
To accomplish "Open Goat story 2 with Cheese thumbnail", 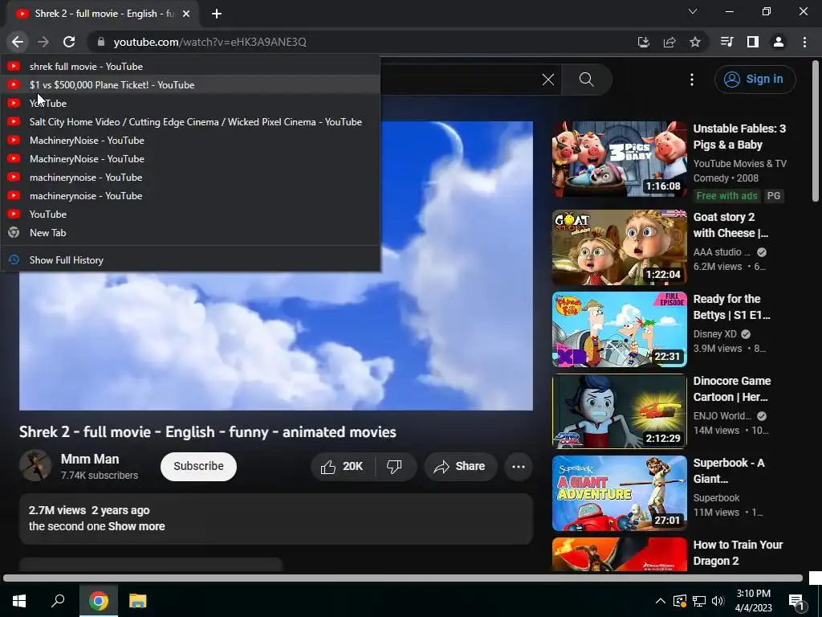I will coord(620,247).
